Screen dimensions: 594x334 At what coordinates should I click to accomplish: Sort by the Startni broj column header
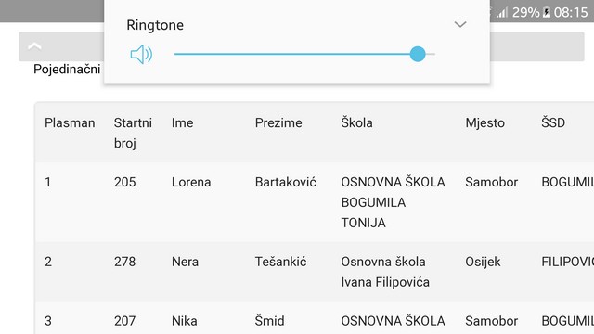click(133, 133)
